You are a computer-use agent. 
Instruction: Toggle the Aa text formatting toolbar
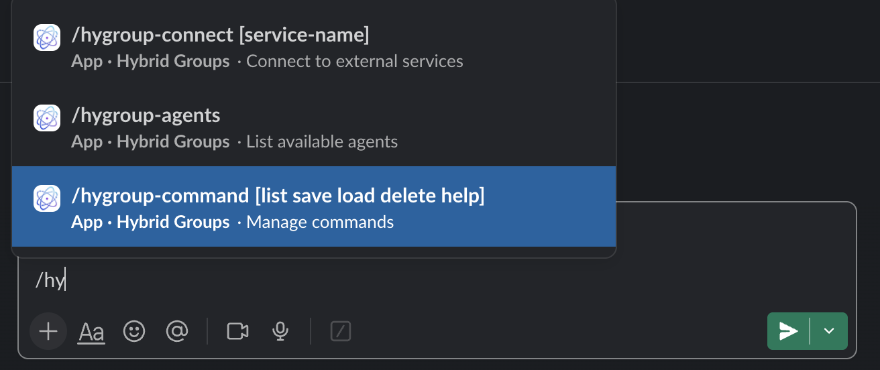pyautogui.click(x=91, y=331)
